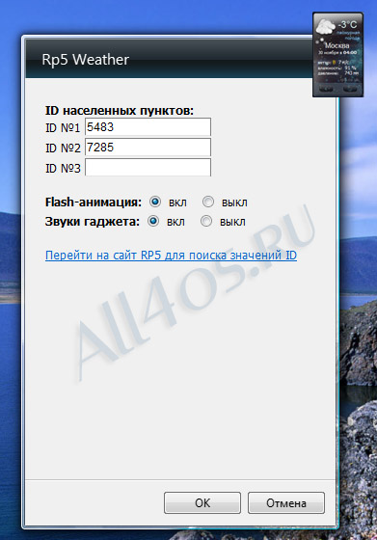The width and height of the screenshot is (377, 540).
Task: Click the 'Flash-анимация:' label
Action: [x=94, y=202]
